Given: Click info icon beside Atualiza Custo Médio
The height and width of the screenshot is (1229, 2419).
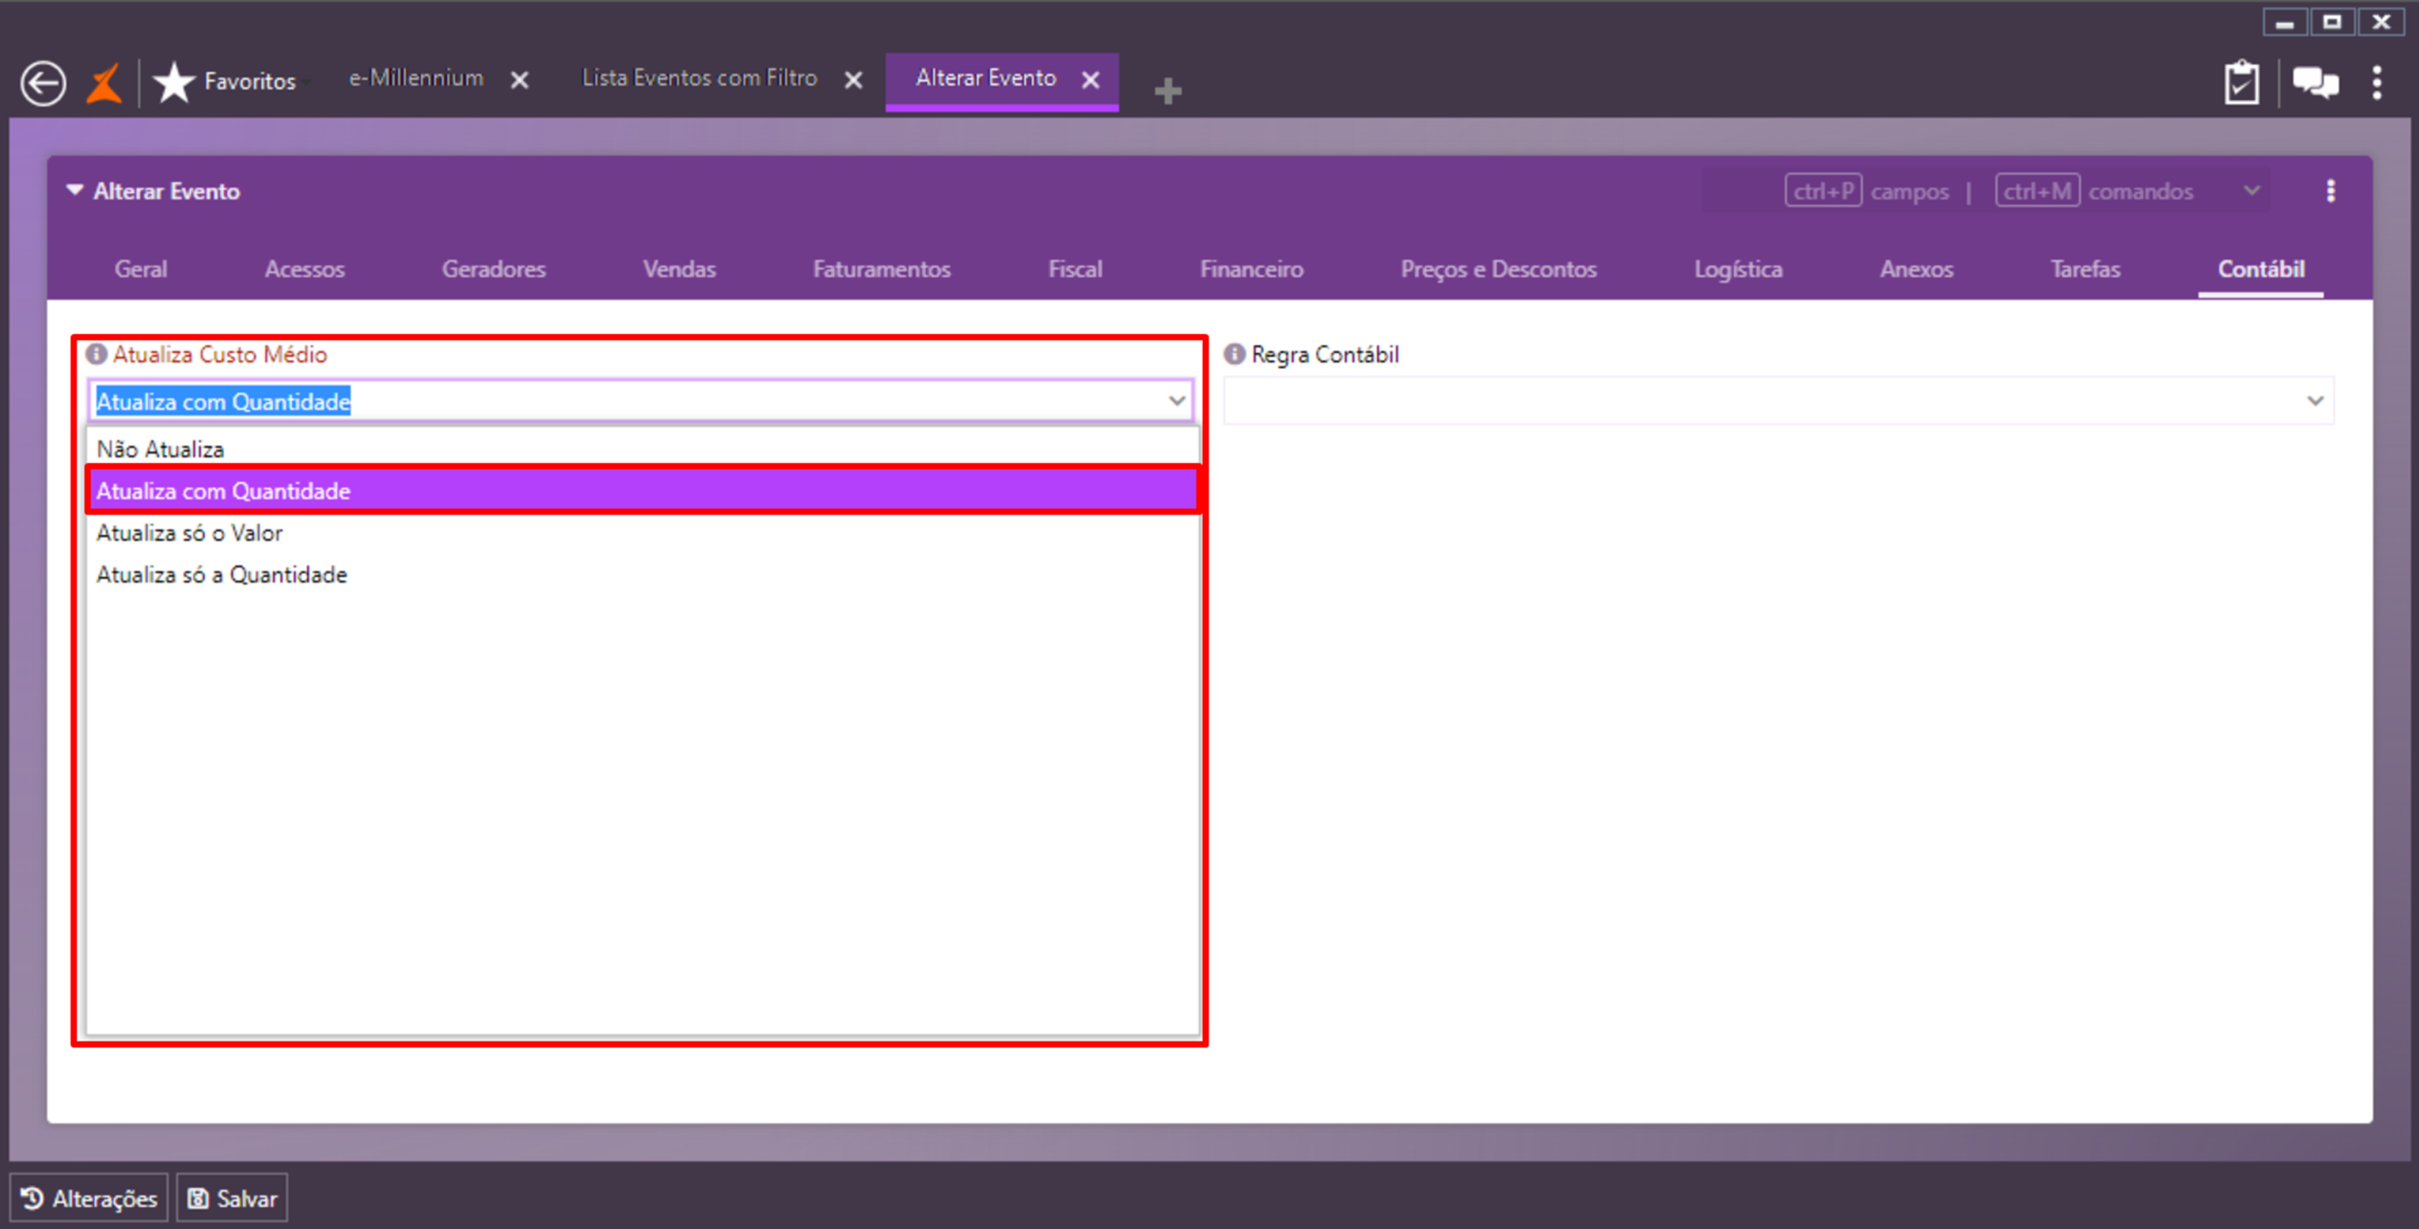Looking at the screenshot, I should click(x=96, y=354).
